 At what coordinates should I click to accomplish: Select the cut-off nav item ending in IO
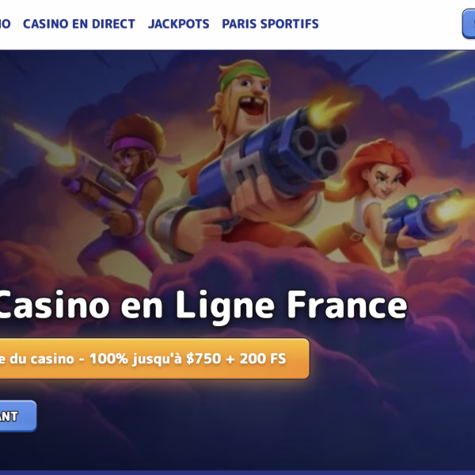(6, 24)
